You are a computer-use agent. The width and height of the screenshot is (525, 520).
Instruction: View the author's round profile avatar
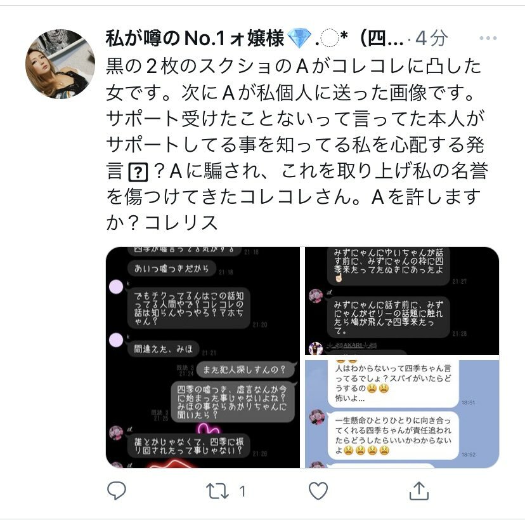pyautogui.click(x=60, y=64)
